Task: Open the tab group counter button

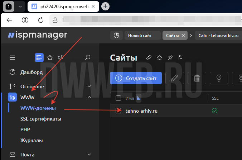Action: [9, 6]
